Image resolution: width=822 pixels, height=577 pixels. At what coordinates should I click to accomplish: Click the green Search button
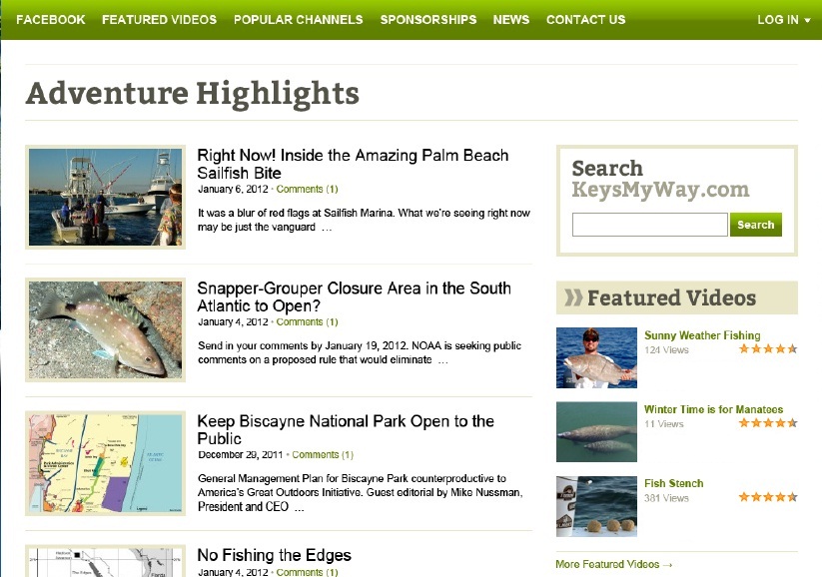tap(755, 225)
